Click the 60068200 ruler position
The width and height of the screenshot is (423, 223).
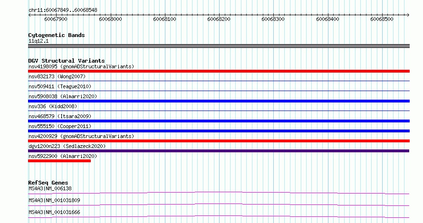219,19
